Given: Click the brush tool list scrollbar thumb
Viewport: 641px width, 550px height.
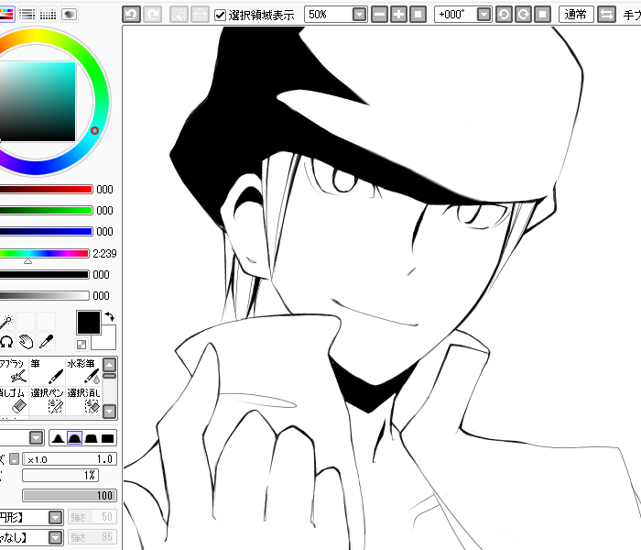Looking at the screenshot, I should pos(110,376).
